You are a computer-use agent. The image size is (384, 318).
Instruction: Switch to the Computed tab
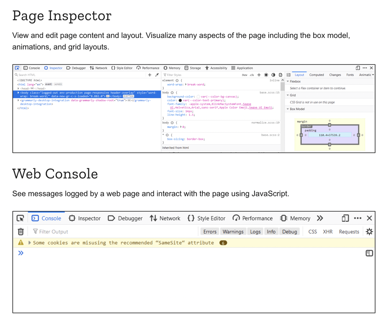tap(316, 75)
